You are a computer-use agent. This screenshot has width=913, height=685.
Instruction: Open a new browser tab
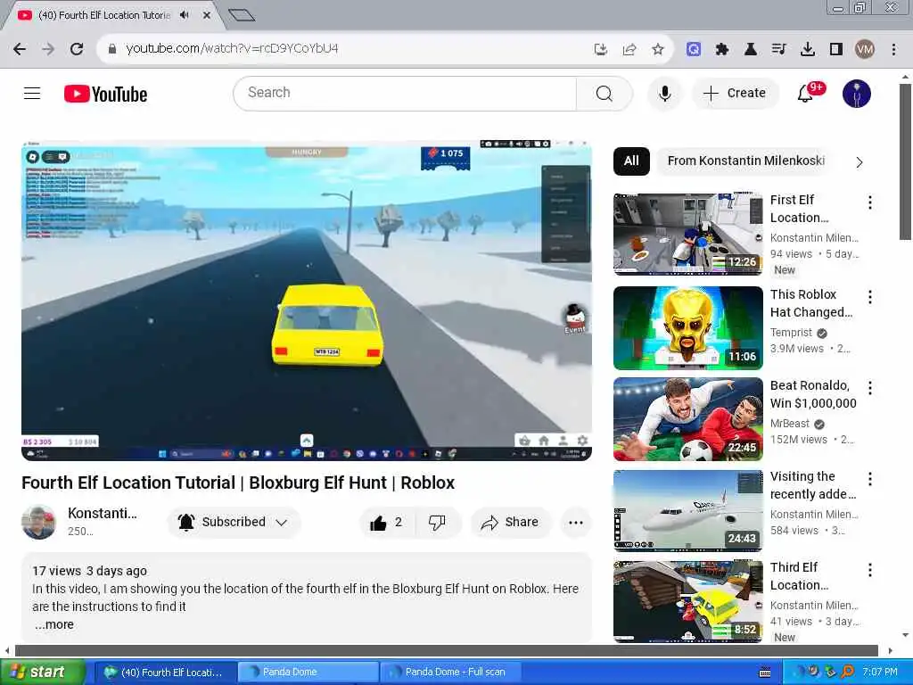point(241,15)
